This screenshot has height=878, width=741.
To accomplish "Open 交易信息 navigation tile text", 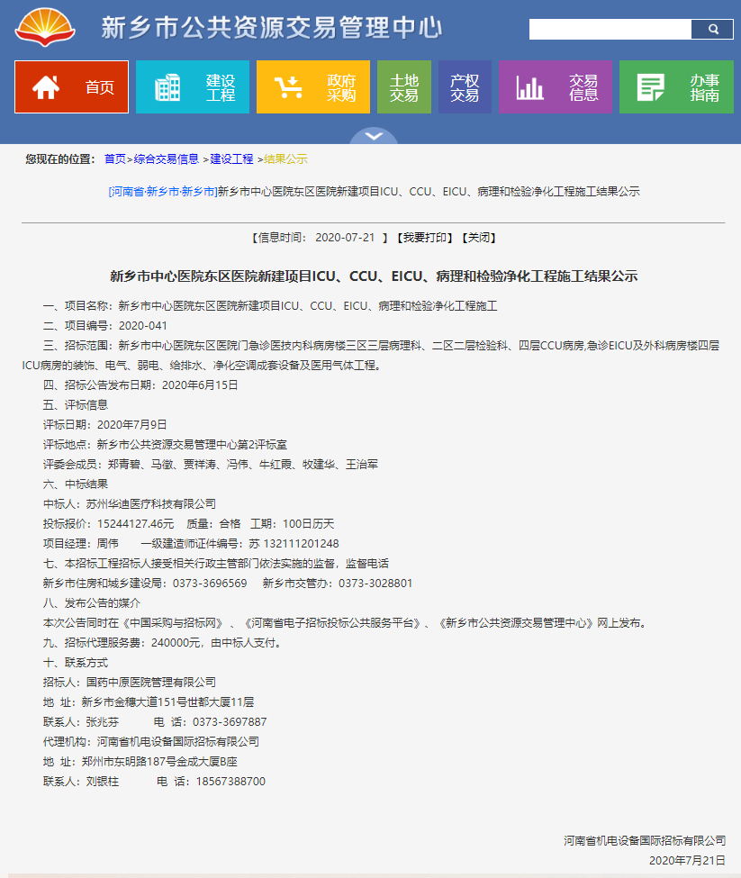I will point(583,88).
